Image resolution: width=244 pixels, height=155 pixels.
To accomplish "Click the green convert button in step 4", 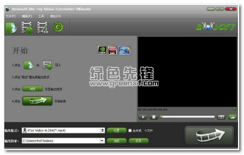I will coord(37,101).
